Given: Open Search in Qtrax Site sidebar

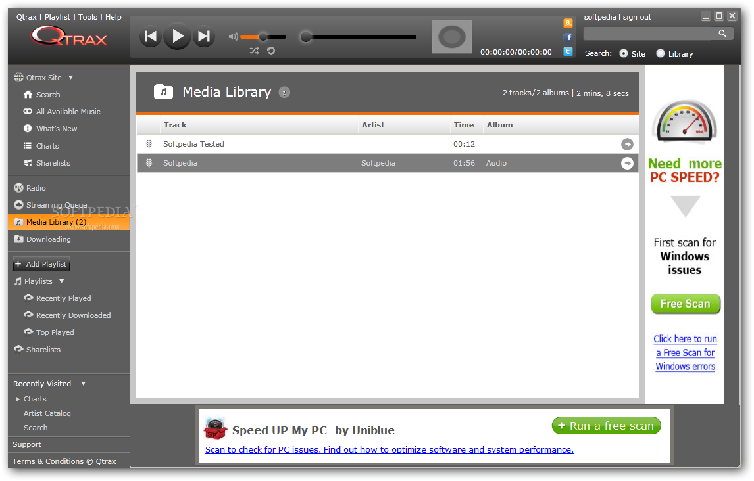Looking at the screenshot, I should tap(48, 95).
